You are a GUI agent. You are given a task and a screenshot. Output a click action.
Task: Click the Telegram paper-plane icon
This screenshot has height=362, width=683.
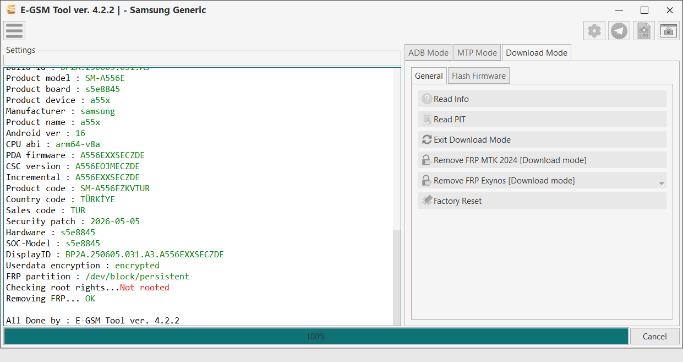pos(619,31)
